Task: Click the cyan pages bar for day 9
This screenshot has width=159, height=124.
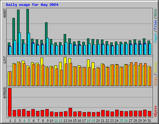Action: point(48,46)
